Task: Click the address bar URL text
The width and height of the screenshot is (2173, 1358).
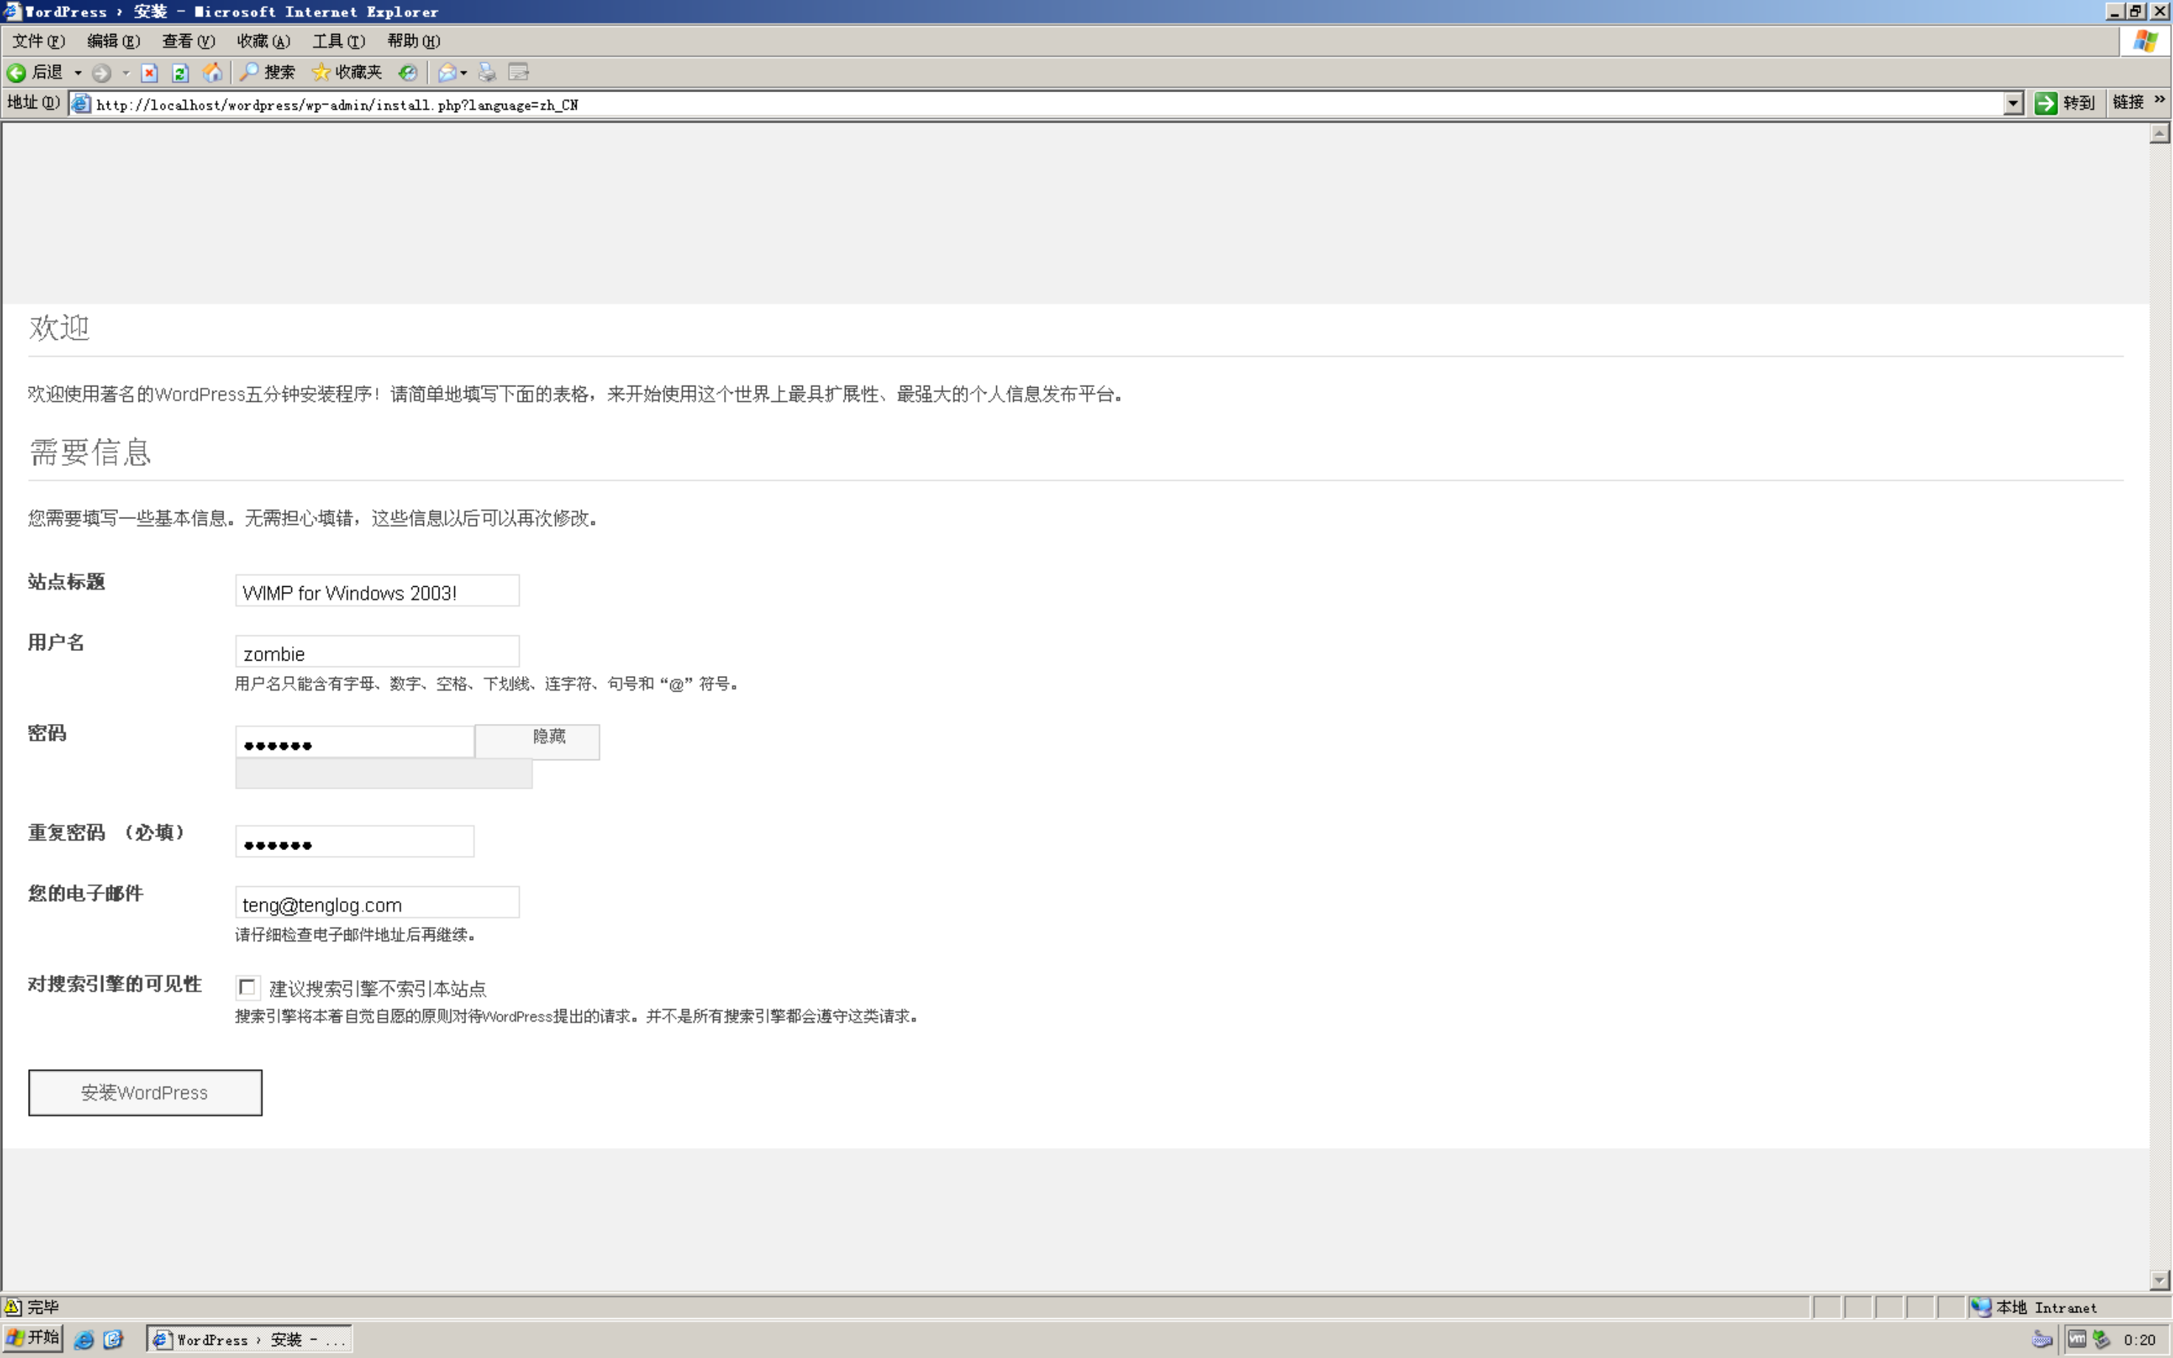Action: [337, 105]
